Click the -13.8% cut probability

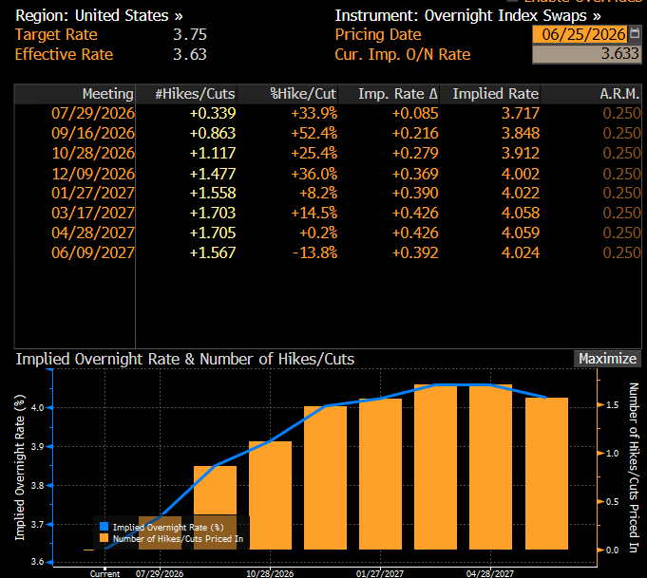(x=314, y=252)
